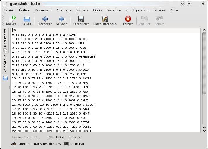
Task: Click the Kate application icon in the title bar
Action: coord(5,4)
